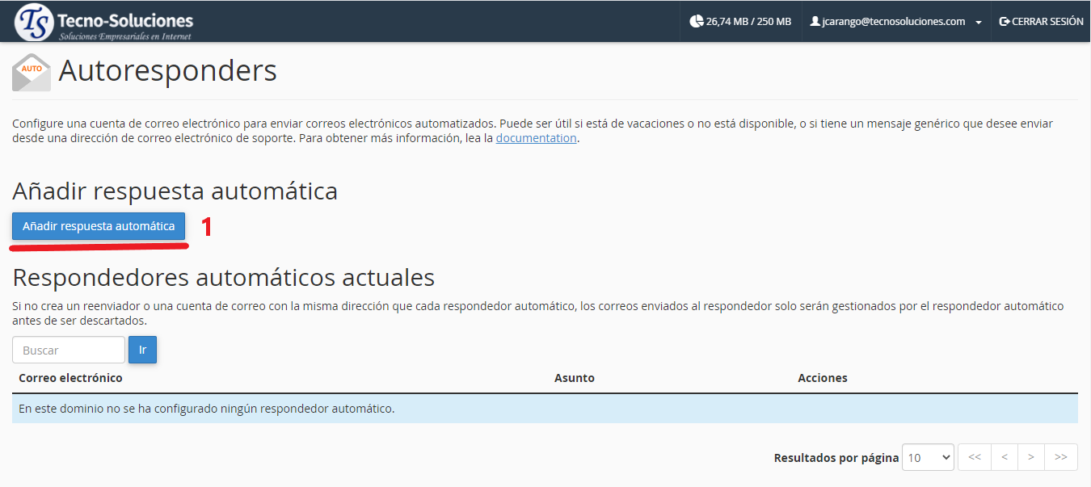Expand the account dropdown caret

tap(979, 23)
